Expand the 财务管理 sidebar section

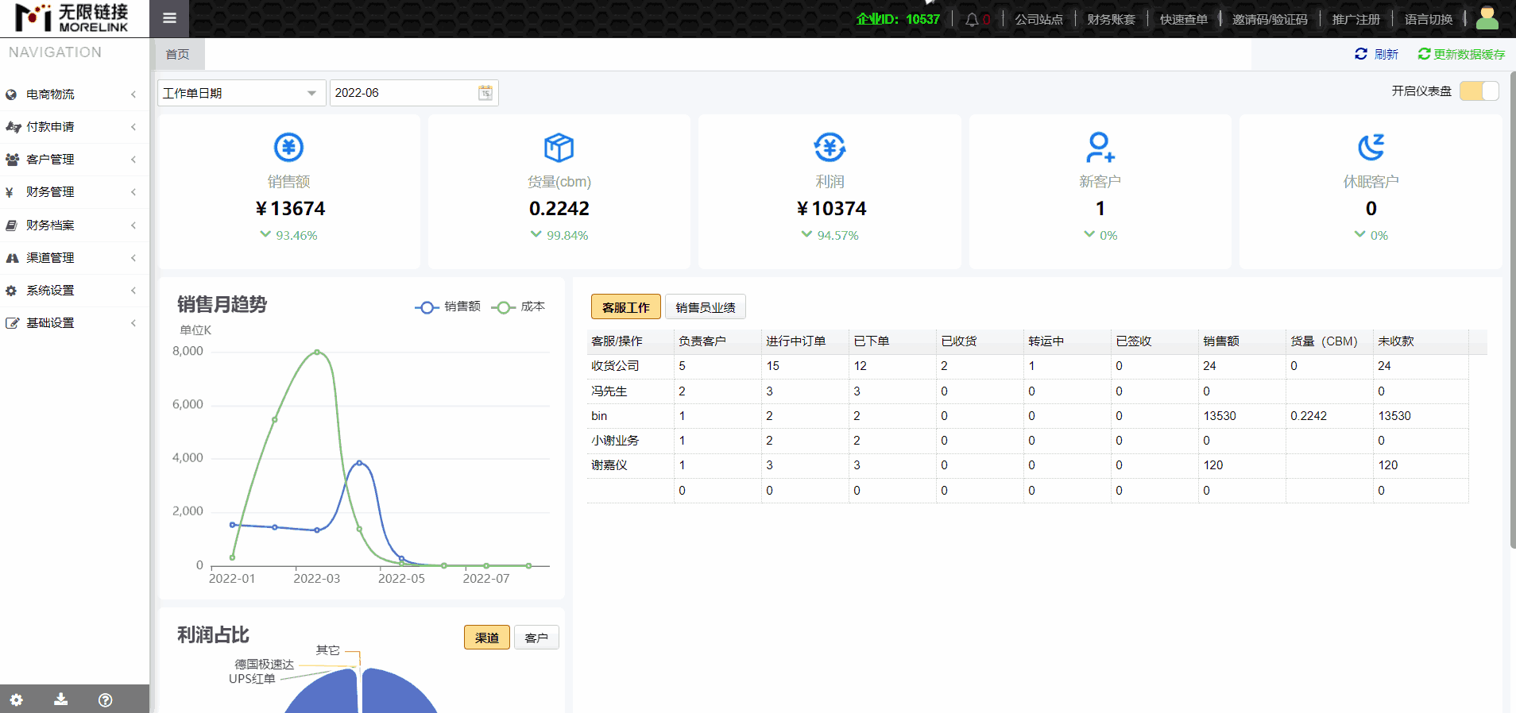[72, 192]
